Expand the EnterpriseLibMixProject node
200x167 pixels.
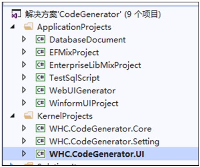click(24, 65)
